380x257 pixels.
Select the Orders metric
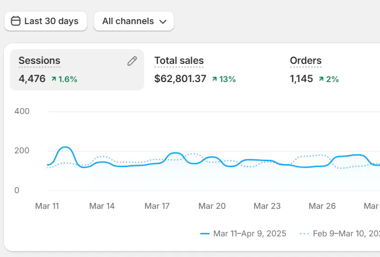(x=306, y=60)
